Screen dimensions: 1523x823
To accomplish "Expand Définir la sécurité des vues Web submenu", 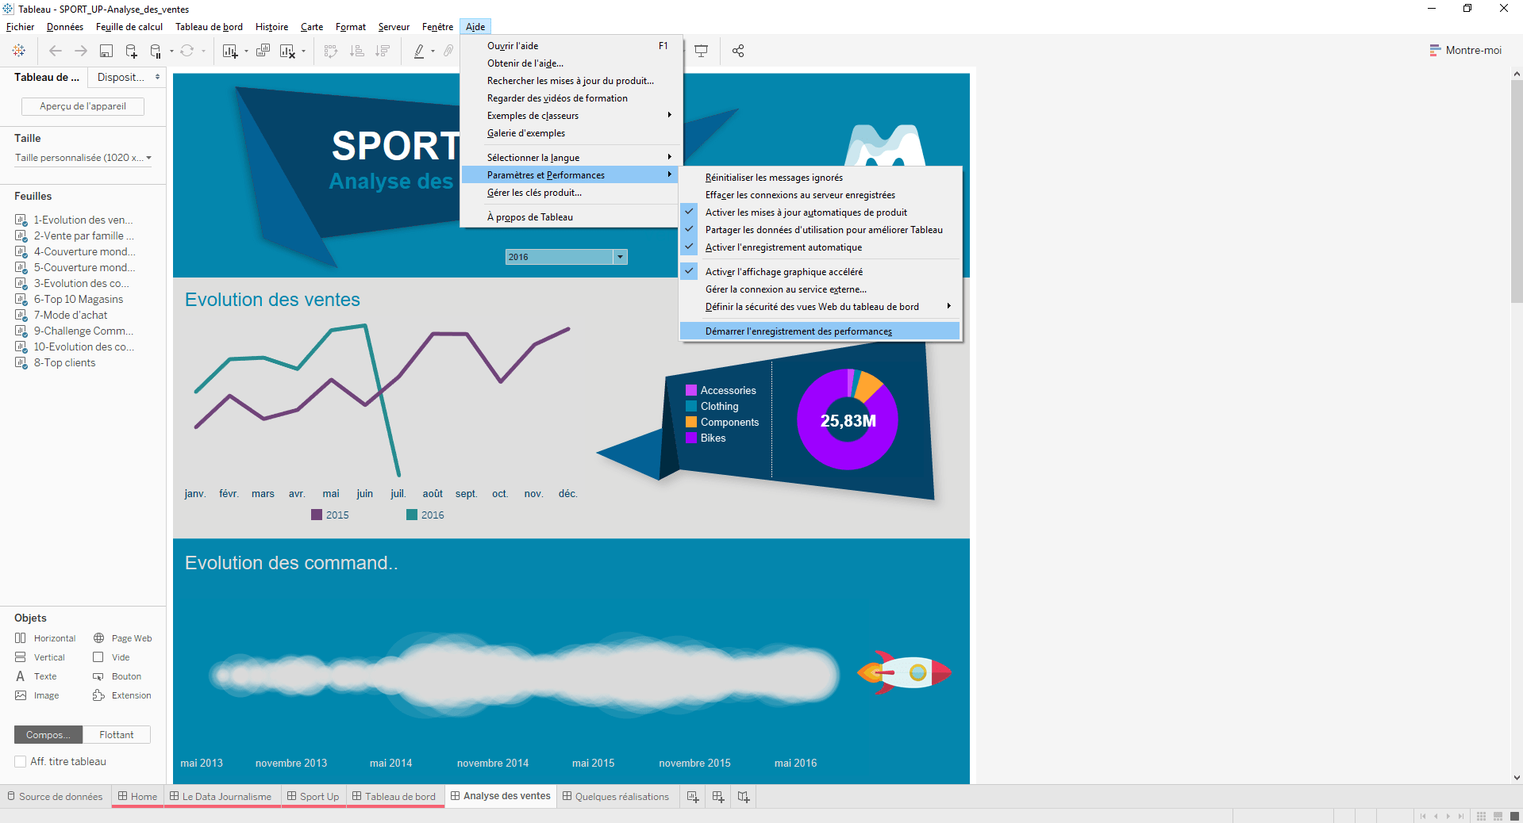I will tap(821, 307).
